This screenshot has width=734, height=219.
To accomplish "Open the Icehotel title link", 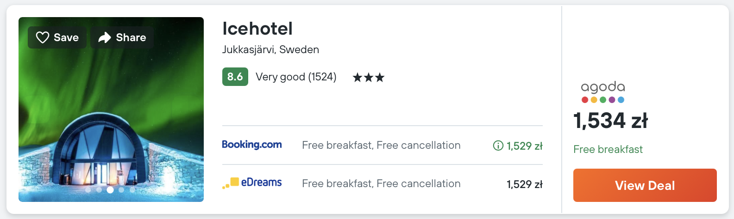I will tap(257, 29).
